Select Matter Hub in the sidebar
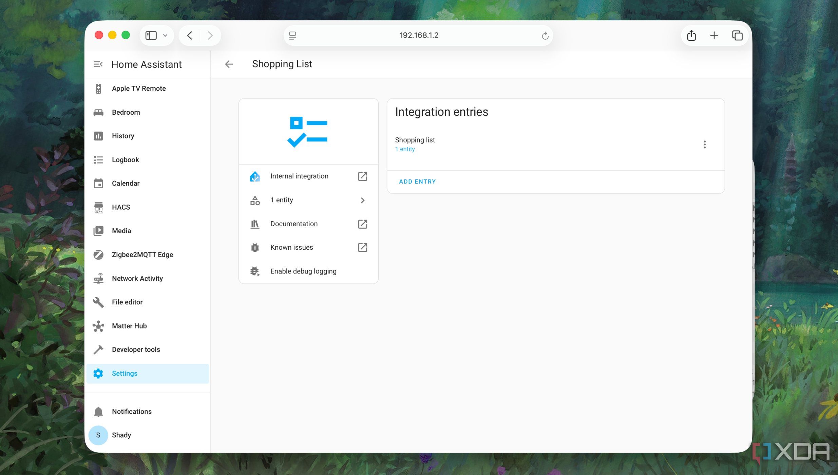Screen dimensions: 838x475 (148, 326)
